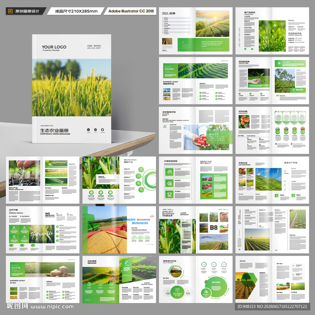The width and height of the screenshot is (315, 315).
Task: Click the QQ message icon on the cover
Action: [102, 130]
